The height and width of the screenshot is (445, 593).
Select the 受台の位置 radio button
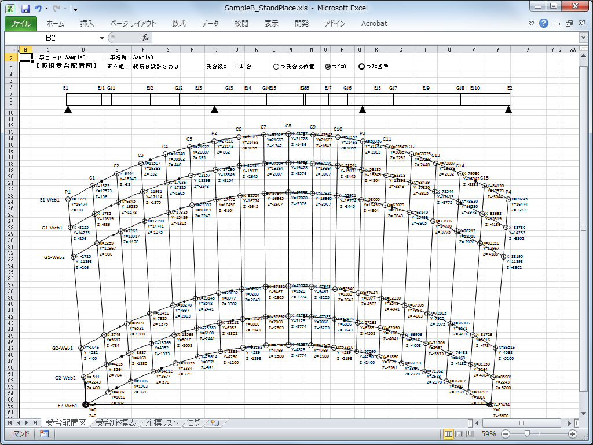(x=276, y=67)
